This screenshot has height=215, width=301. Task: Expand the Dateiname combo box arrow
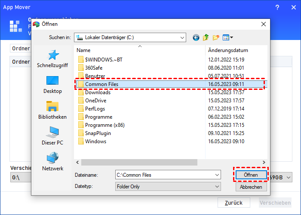(217, 175)
